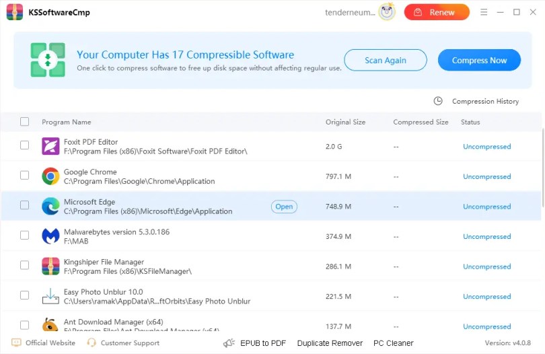545x354 pixels.
Task: Click the Compress Now button
Action: (x=479, y=60)
